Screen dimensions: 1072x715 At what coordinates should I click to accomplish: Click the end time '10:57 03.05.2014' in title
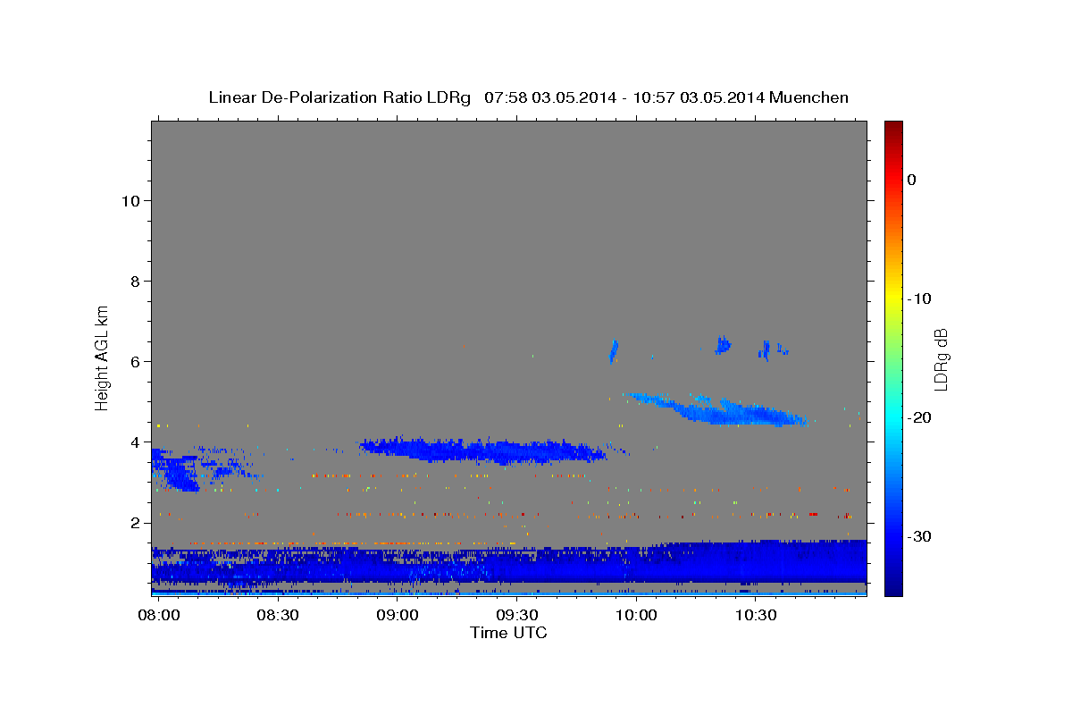tap(697, 97)
